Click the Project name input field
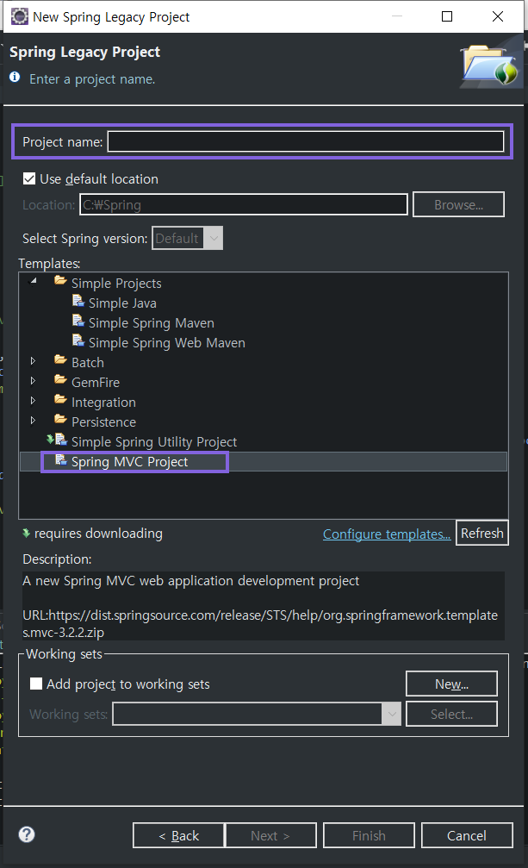Screen dimensions: 528x868 click(305, 141)
